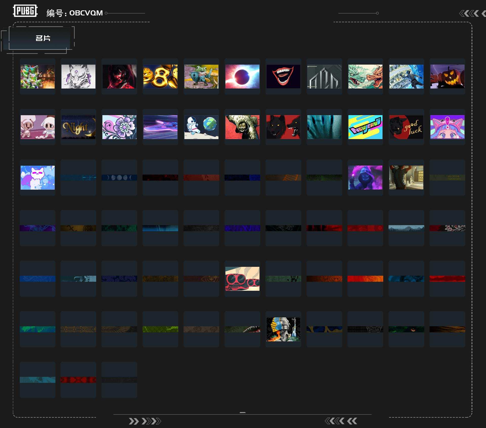
Task: Open the jack-o-lantern pumpkin card
Action: tap(447, 76)
